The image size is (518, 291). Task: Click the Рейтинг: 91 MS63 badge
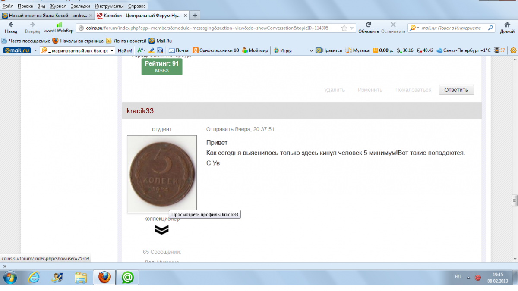pos(162,67)
